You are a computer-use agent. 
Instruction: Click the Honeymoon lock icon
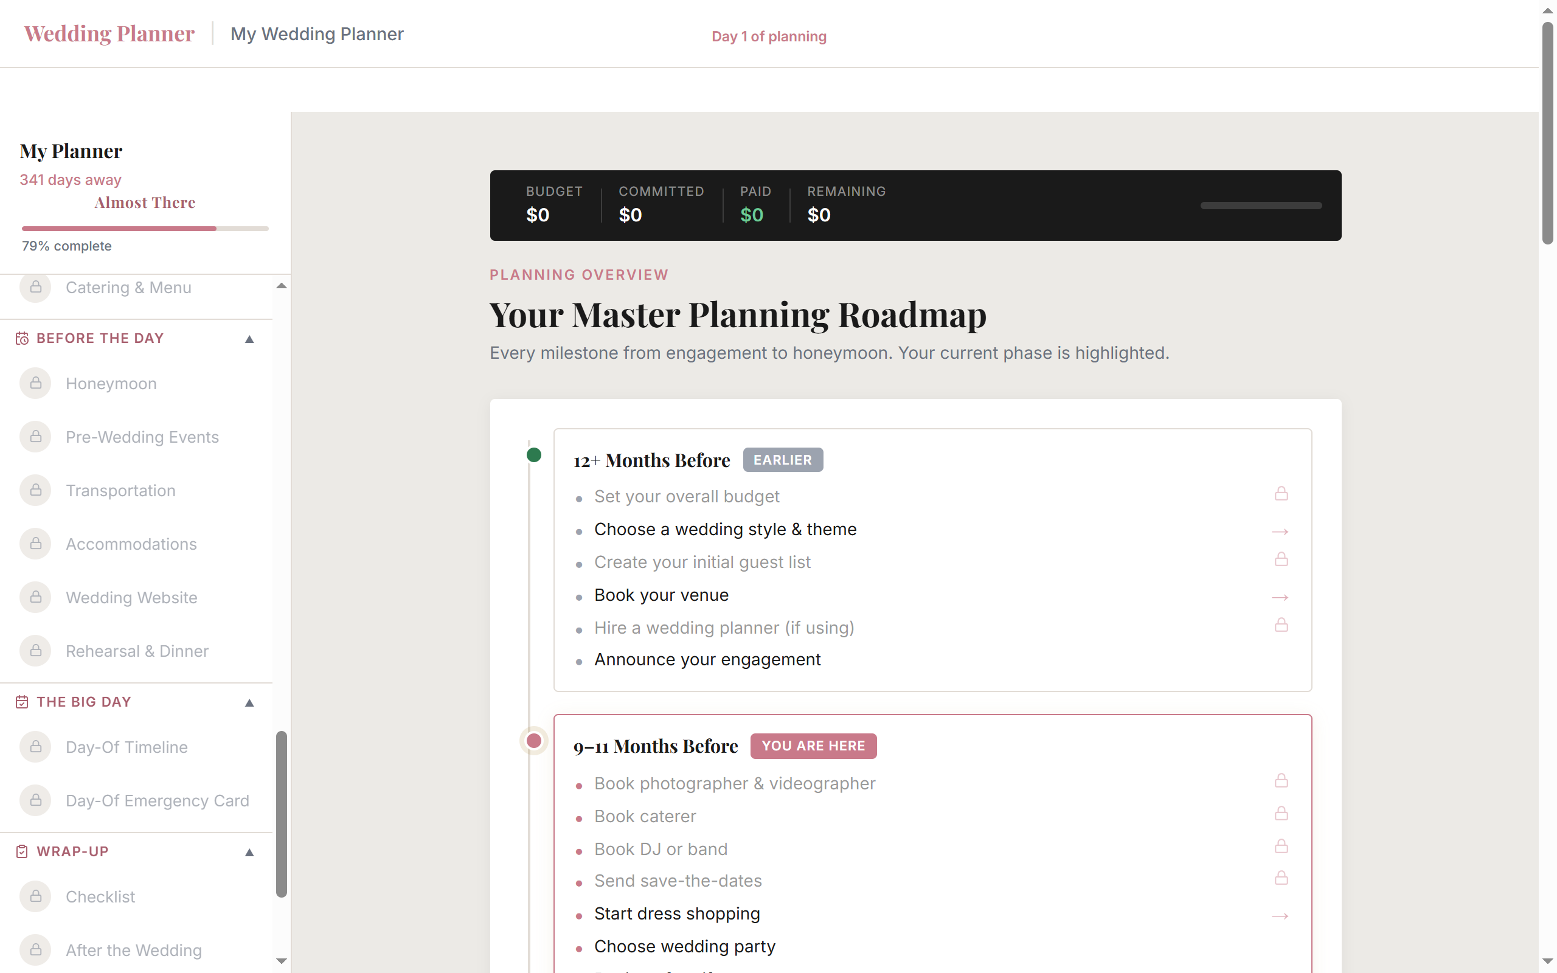tap(35, 384)
